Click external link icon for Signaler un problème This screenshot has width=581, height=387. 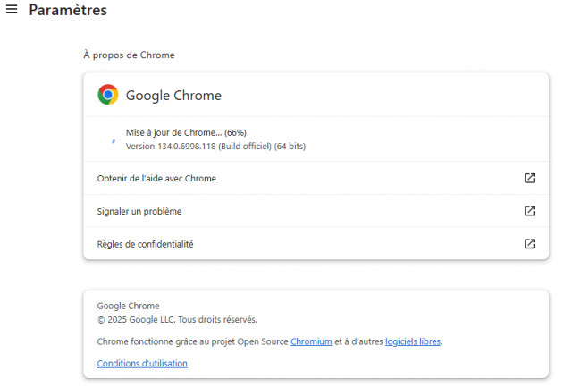point(529,211)
